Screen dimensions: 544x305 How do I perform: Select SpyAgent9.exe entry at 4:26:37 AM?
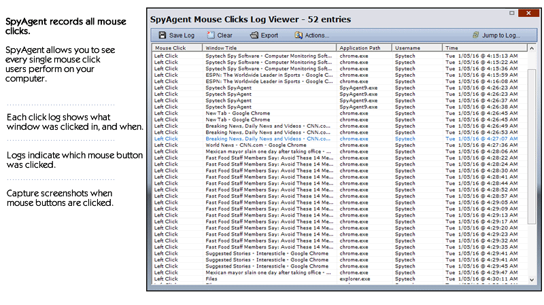[x=339, y=100]
